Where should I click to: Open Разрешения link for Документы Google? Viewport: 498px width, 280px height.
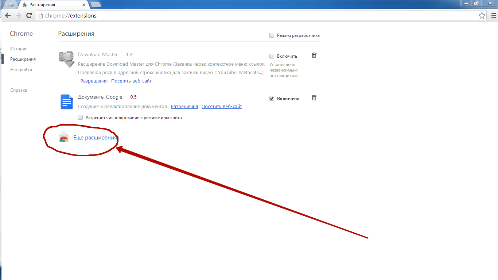pyautogui.click(x=184, y=107)
